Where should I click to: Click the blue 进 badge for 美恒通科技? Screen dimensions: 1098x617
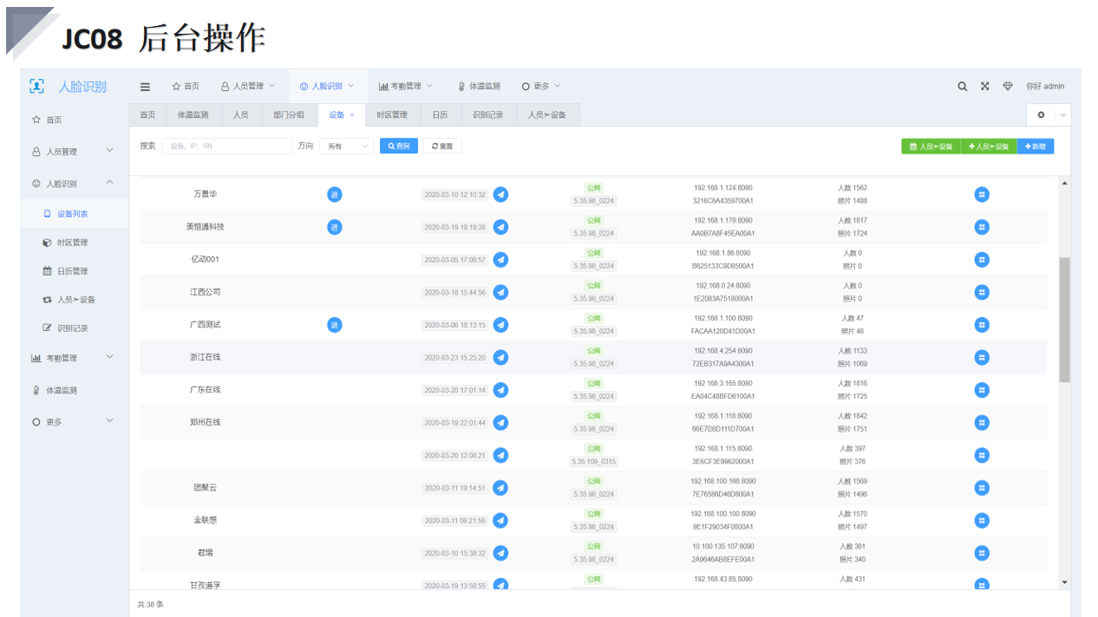[x=335, y=227]
